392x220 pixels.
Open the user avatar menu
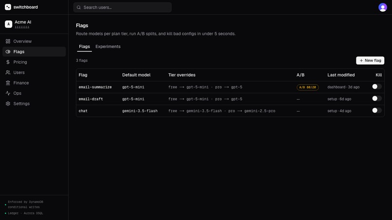382,7
